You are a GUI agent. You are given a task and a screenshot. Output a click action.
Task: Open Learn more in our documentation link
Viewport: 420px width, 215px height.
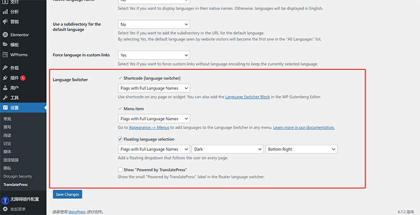pos(304,128)
